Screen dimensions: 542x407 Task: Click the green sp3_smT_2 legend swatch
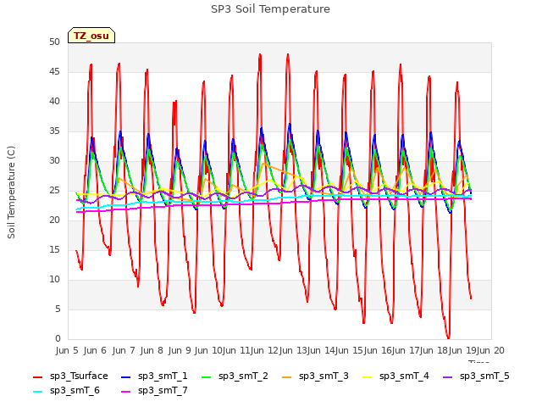[x=207, y=376]
